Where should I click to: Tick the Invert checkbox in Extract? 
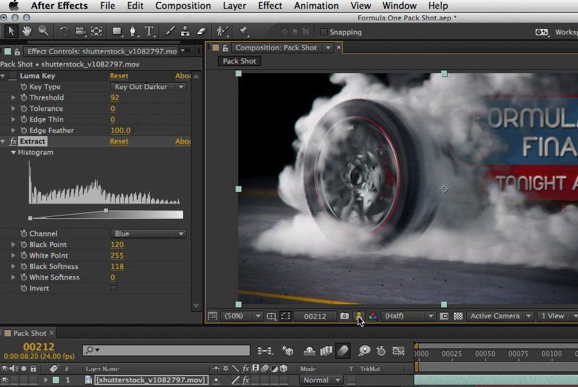pos(114,288)
